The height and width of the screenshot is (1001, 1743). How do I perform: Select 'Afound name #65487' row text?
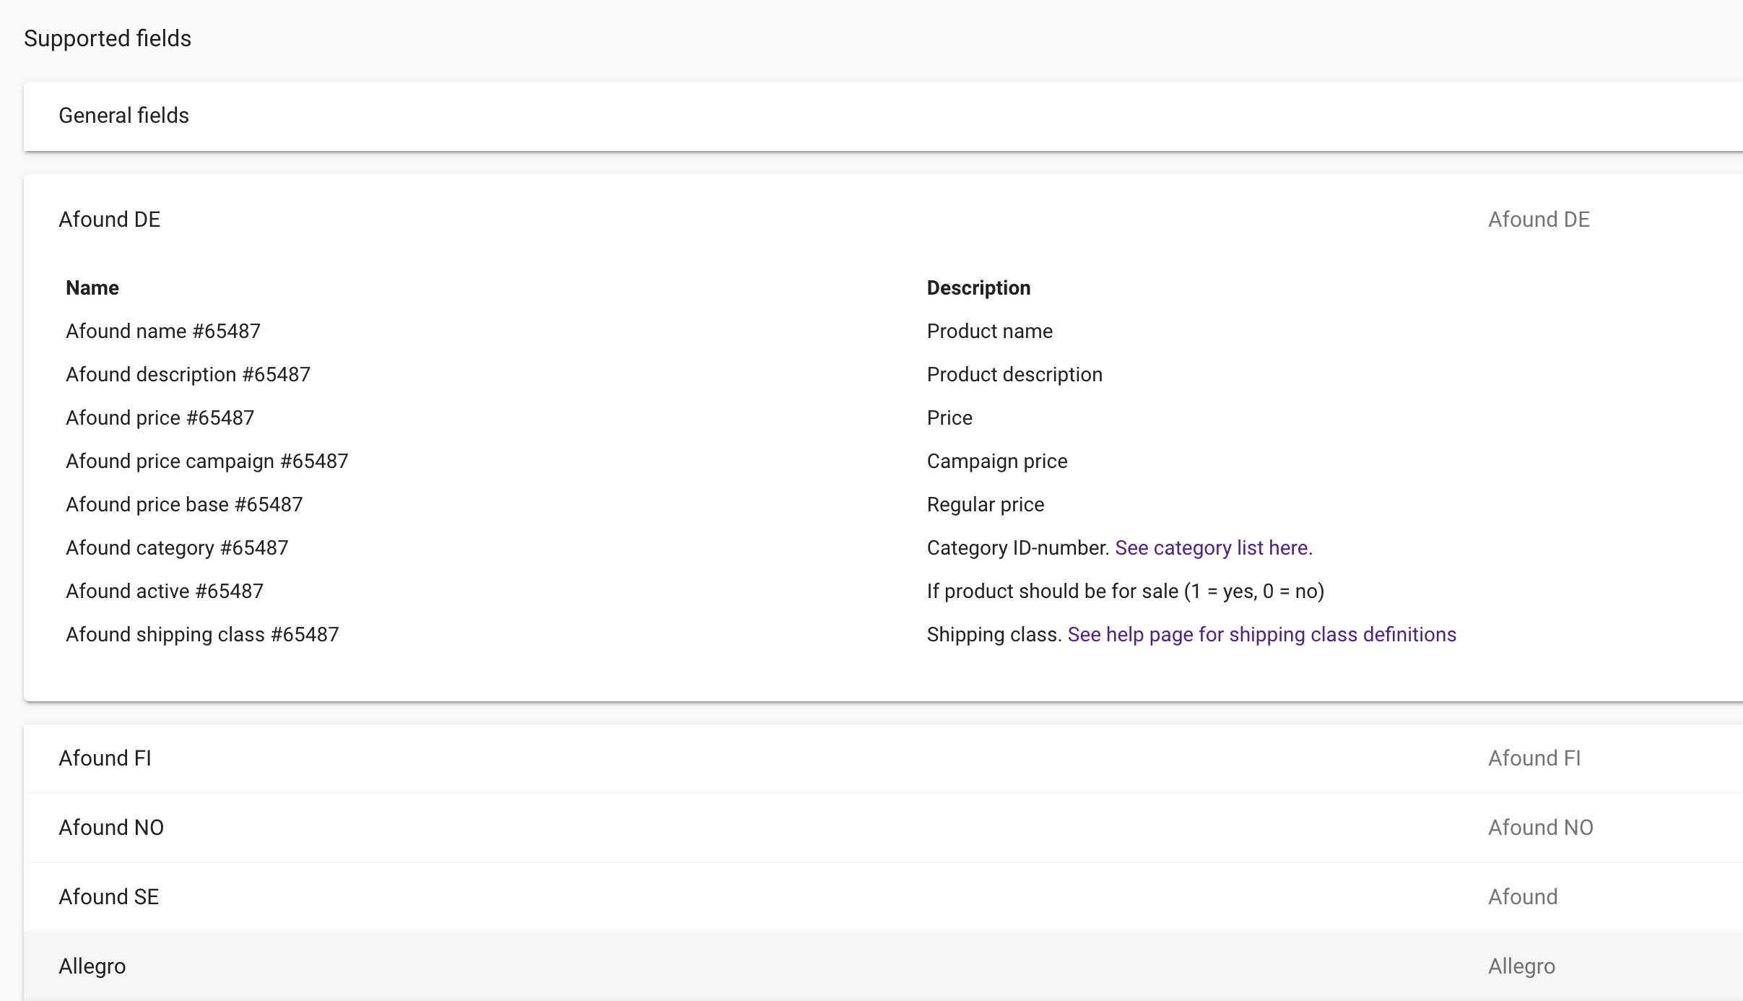pos(163,331)
